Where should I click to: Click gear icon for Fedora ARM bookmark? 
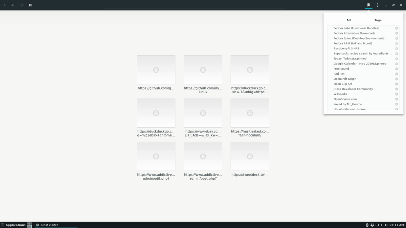pyautogui.click(x=397, y=44)
